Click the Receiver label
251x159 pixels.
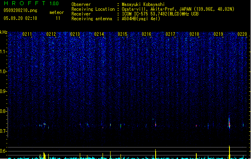(x=81, y=14)
